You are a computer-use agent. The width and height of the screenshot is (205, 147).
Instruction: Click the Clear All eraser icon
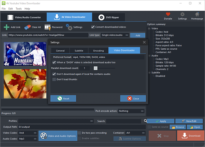(x=27, y=27)
